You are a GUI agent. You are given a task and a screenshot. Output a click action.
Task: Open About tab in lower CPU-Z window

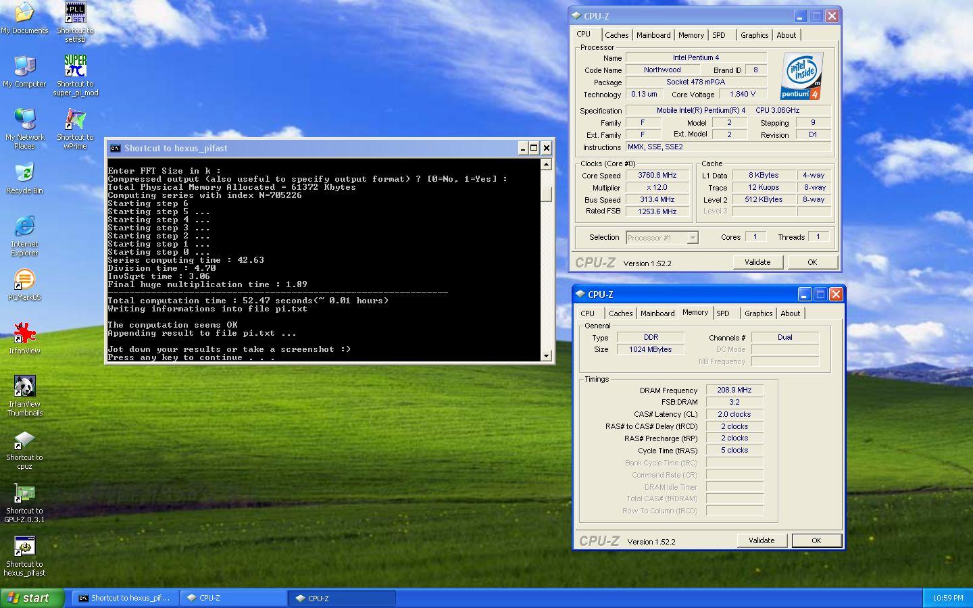coord(790,313)
